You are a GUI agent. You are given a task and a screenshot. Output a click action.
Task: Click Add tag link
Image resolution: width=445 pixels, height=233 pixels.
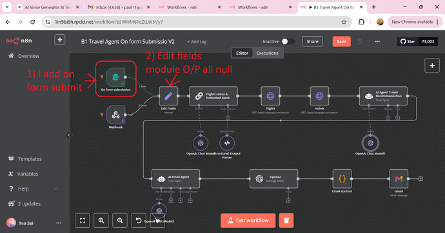(x=197, y=42)
